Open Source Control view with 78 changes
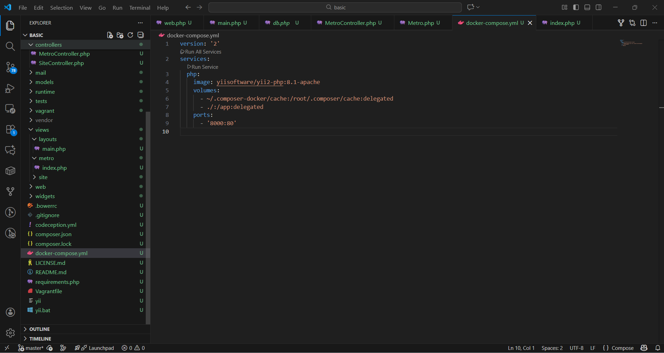Image resolution: width=664 pixels, height=353 pixels. point(10,67)
